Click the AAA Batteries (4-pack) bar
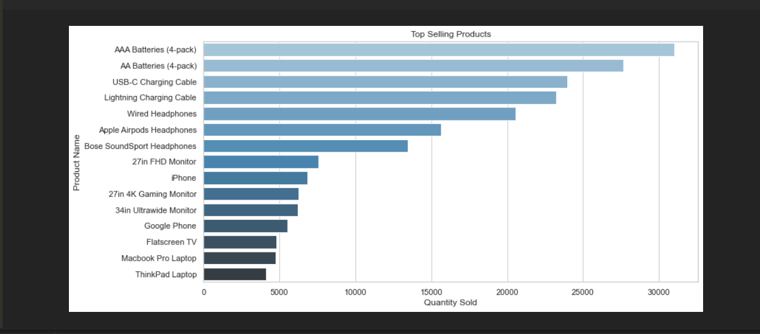760x334 pixels. [439, 50]
